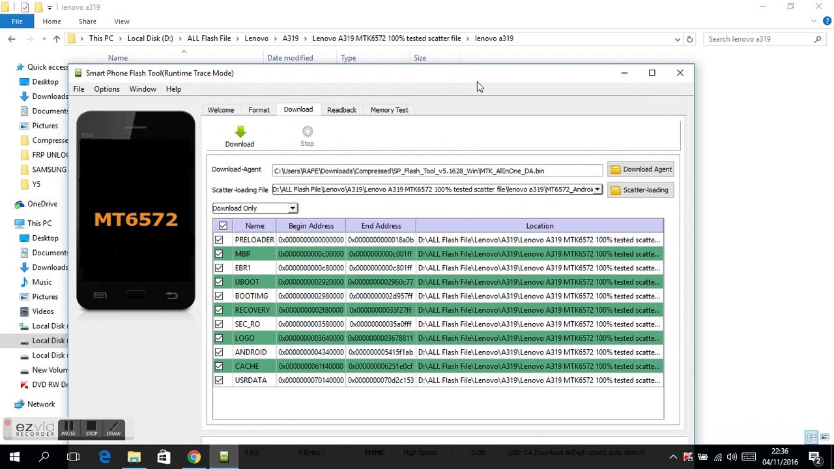Screen dimensions: 834x469
Task: Click the Scatter-loading button
Action: [x=640, y=190]
